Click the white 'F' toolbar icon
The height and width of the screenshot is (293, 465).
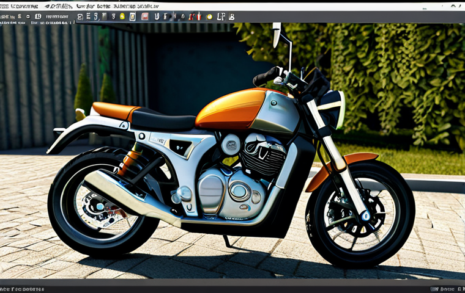pos(165,16)
